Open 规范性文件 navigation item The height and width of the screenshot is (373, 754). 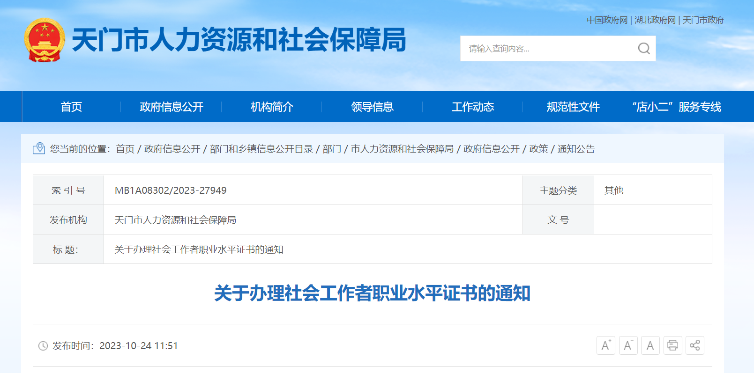(x=573, y=107)
